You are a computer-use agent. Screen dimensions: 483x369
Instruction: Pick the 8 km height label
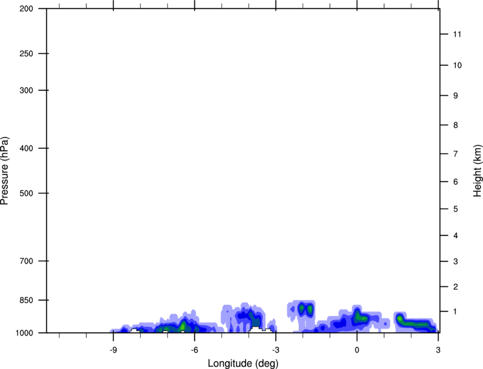(x=456, y=125)
